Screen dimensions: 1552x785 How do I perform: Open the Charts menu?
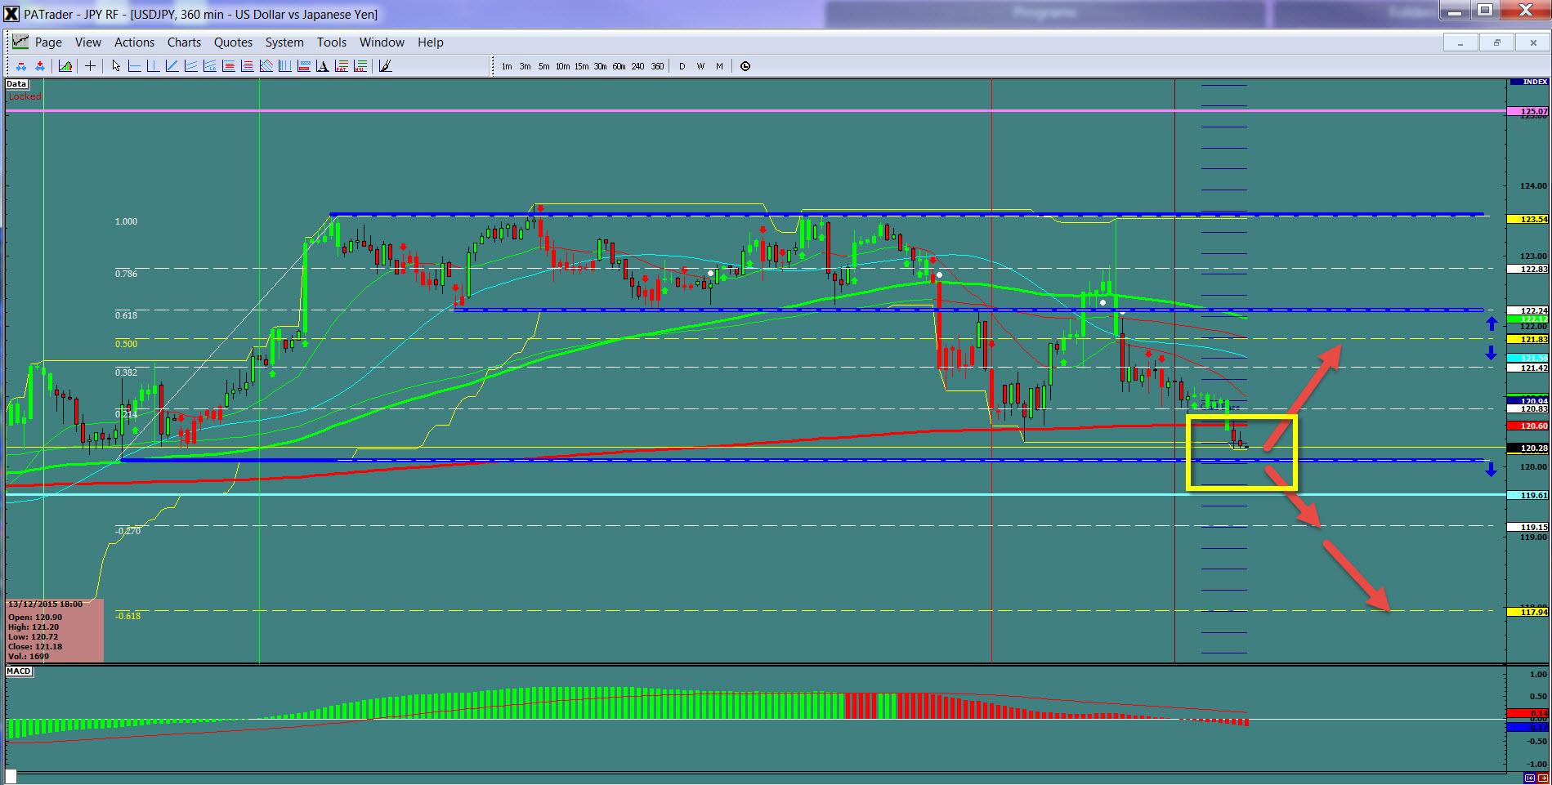pyautogui.click(x=184, y=42)
